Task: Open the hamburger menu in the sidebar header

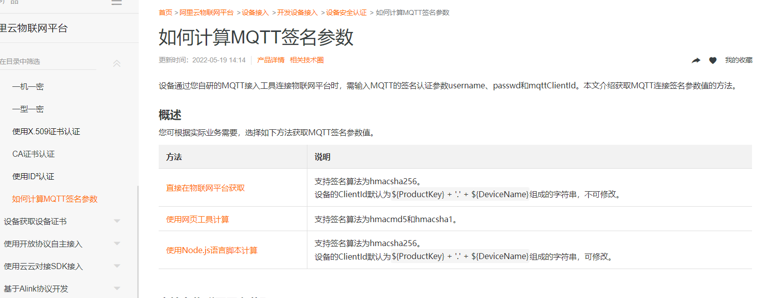Action: [x=116, y=2]
